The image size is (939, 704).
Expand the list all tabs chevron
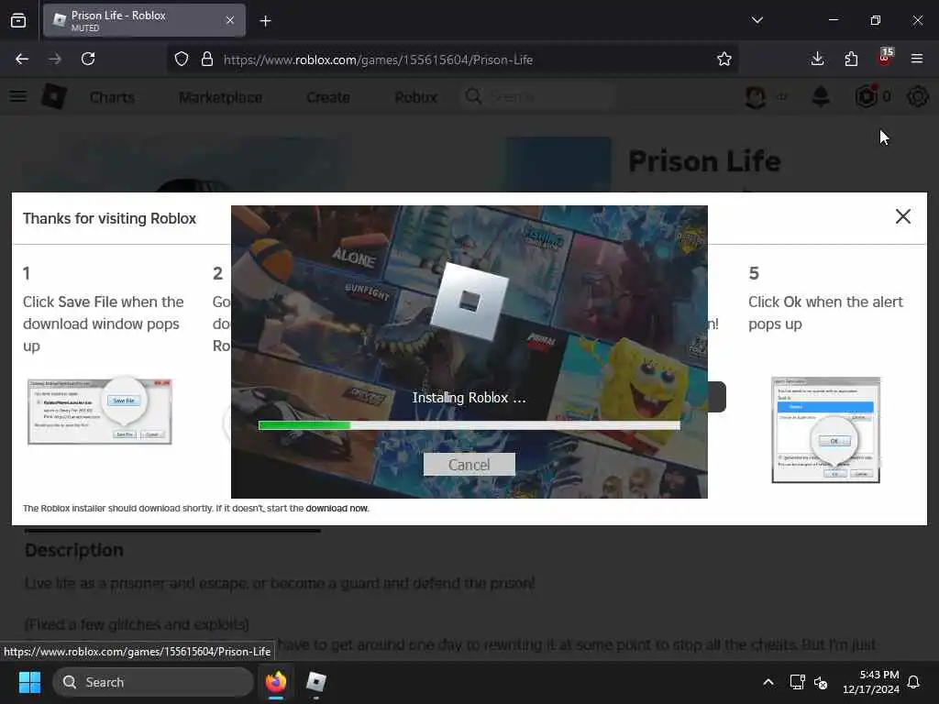coord(757,20)
